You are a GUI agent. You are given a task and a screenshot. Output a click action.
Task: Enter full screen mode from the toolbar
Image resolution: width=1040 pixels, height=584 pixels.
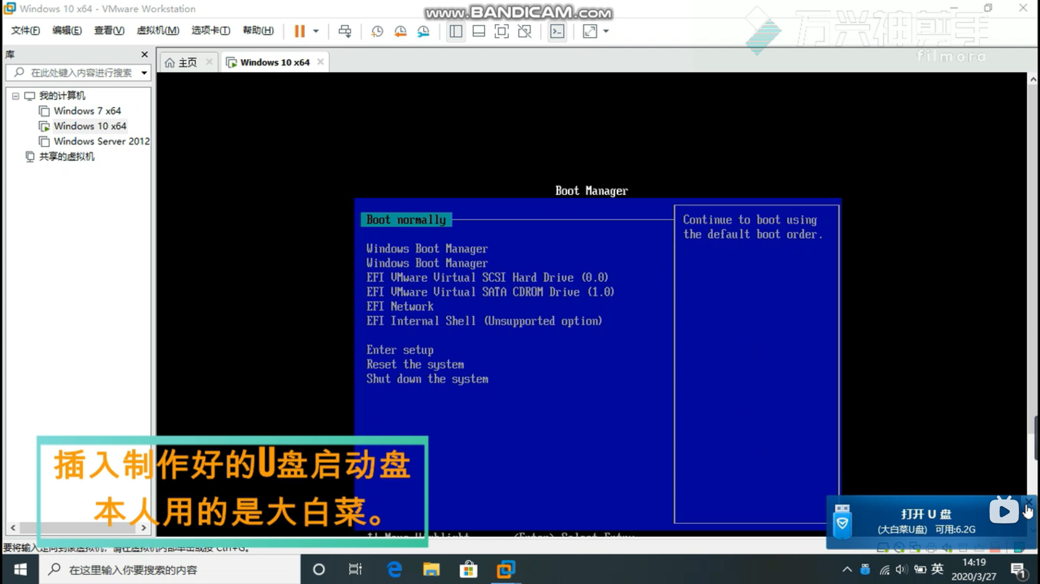click(x=502, y=31)
